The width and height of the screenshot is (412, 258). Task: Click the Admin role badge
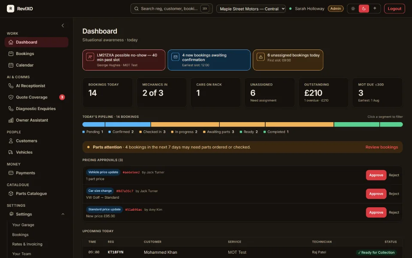[x=336, y=9]
